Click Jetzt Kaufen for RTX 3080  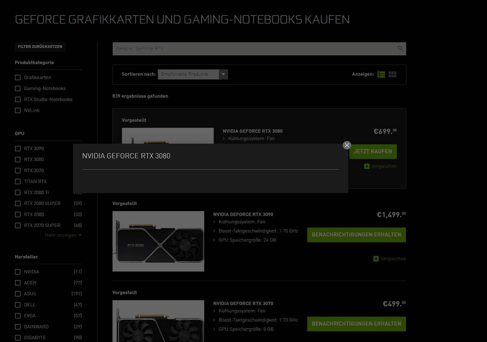point(373,152)
